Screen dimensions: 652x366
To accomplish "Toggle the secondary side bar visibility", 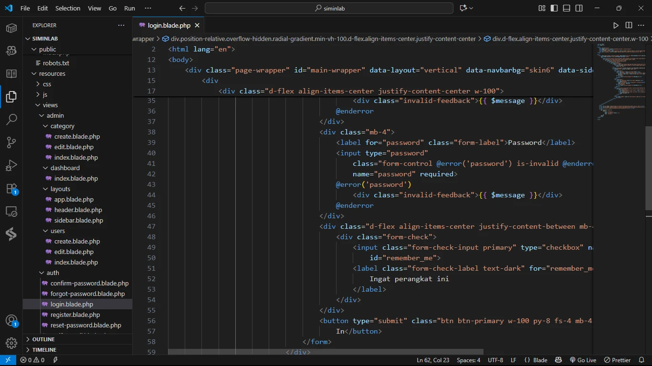I will pos(579,8).
